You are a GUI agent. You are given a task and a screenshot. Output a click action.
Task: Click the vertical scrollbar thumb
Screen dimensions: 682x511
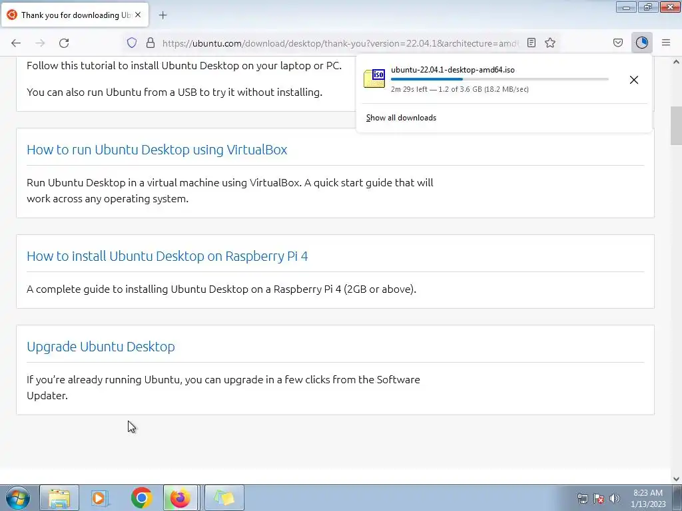coord(676,126)
